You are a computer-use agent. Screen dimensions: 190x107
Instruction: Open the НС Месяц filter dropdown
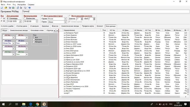[13, 49]
